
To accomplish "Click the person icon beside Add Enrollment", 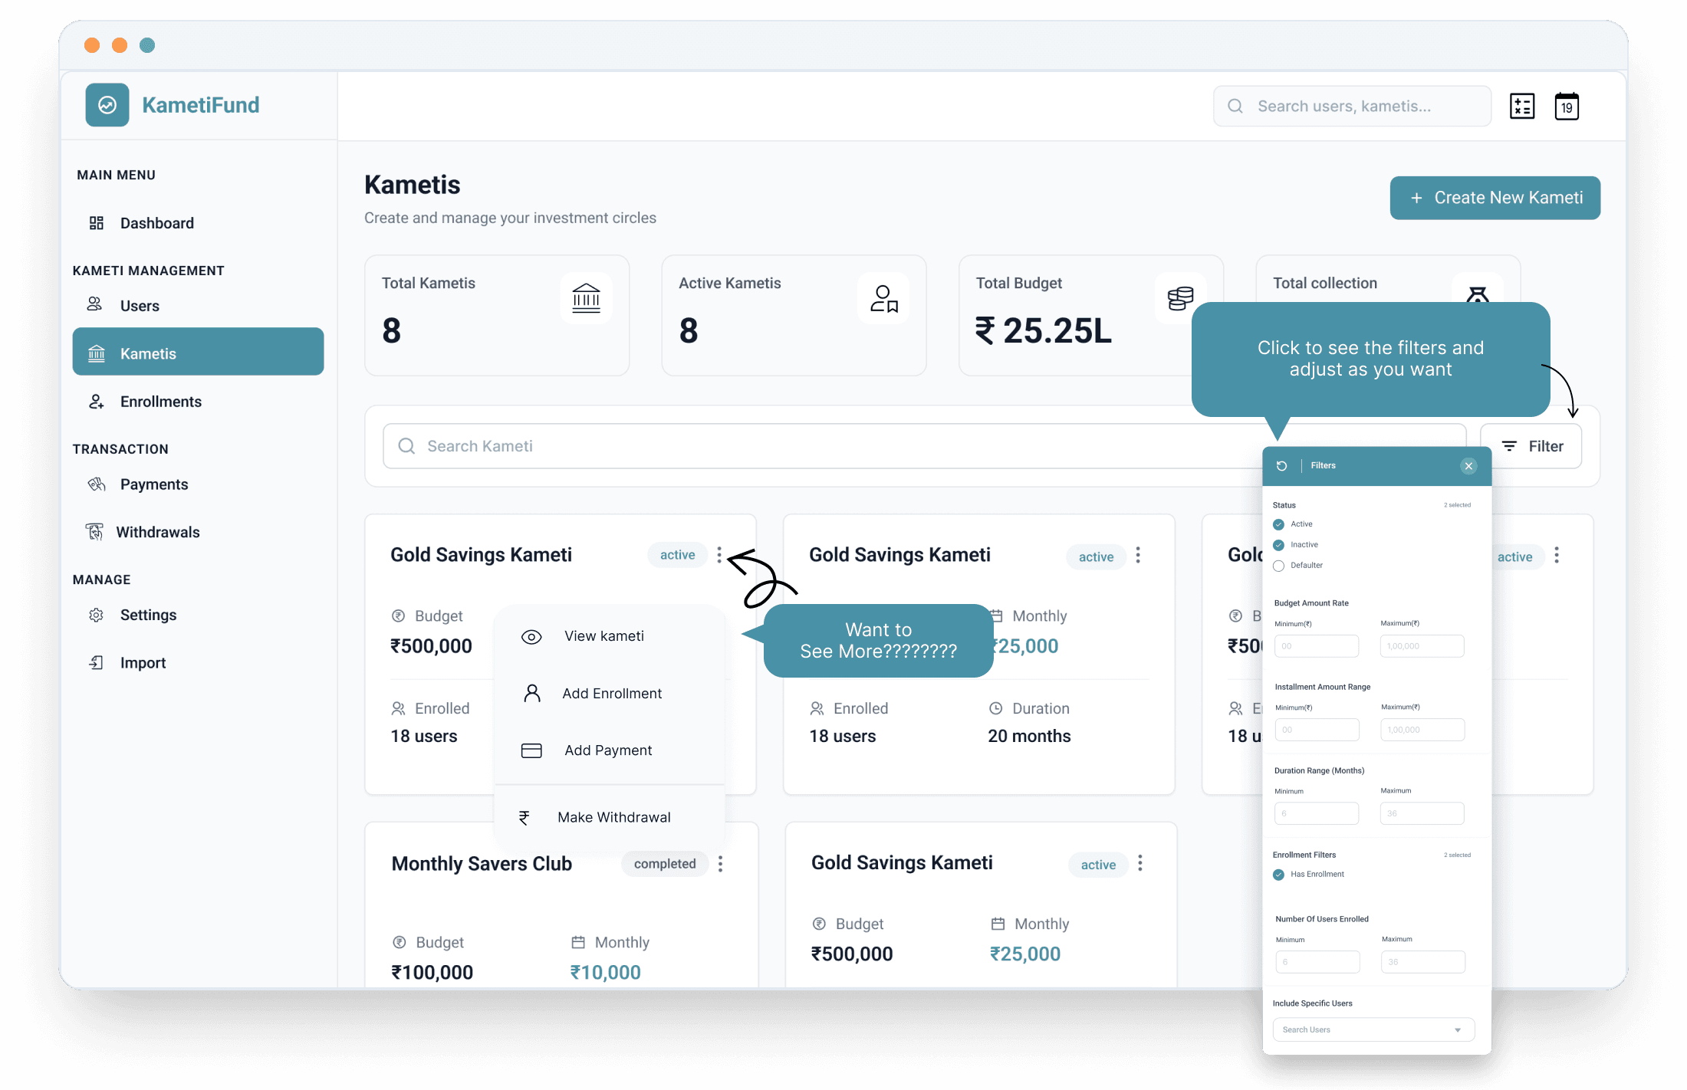I will point(531,693).
